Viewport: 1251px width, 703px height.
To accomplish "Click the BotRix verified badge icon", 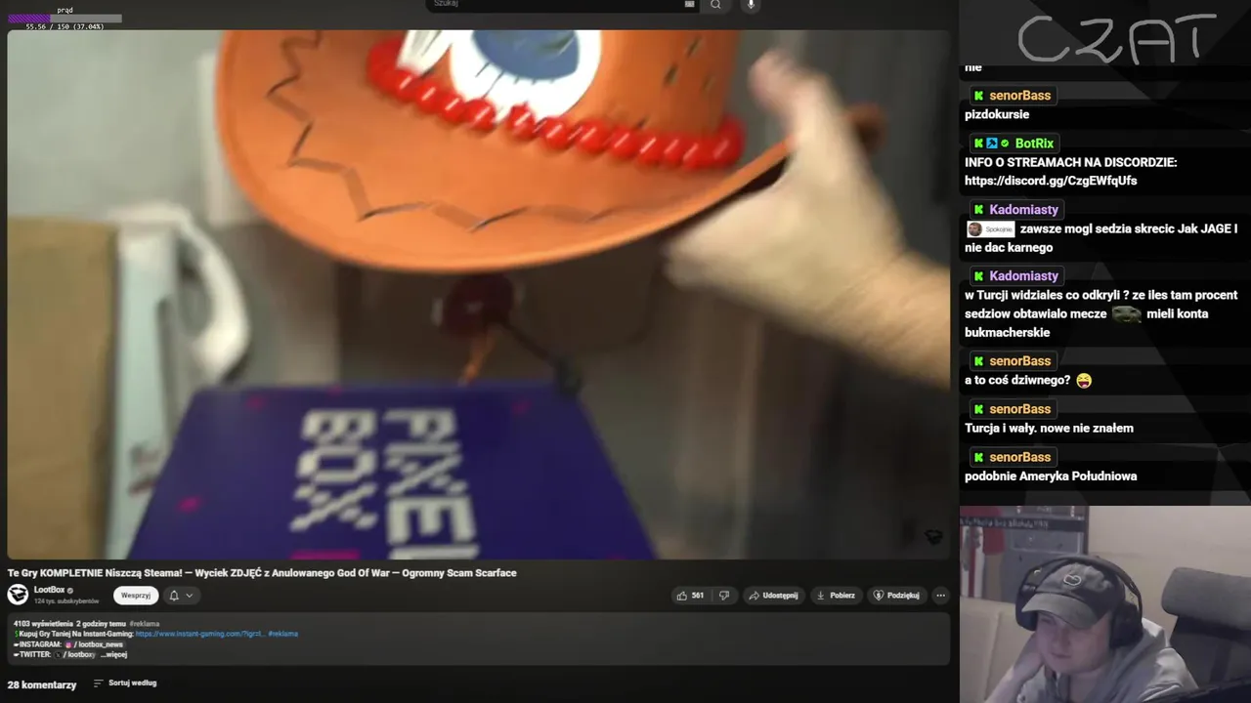I will [1005, 144].
